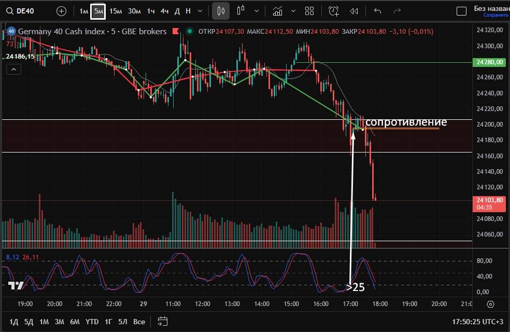Expand the chart type dropdown arrow

pos(257,11)
